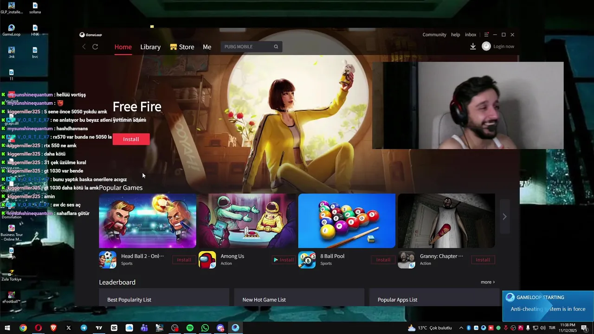Open the inbox link
594x334 pixels.
pos(471,35)
